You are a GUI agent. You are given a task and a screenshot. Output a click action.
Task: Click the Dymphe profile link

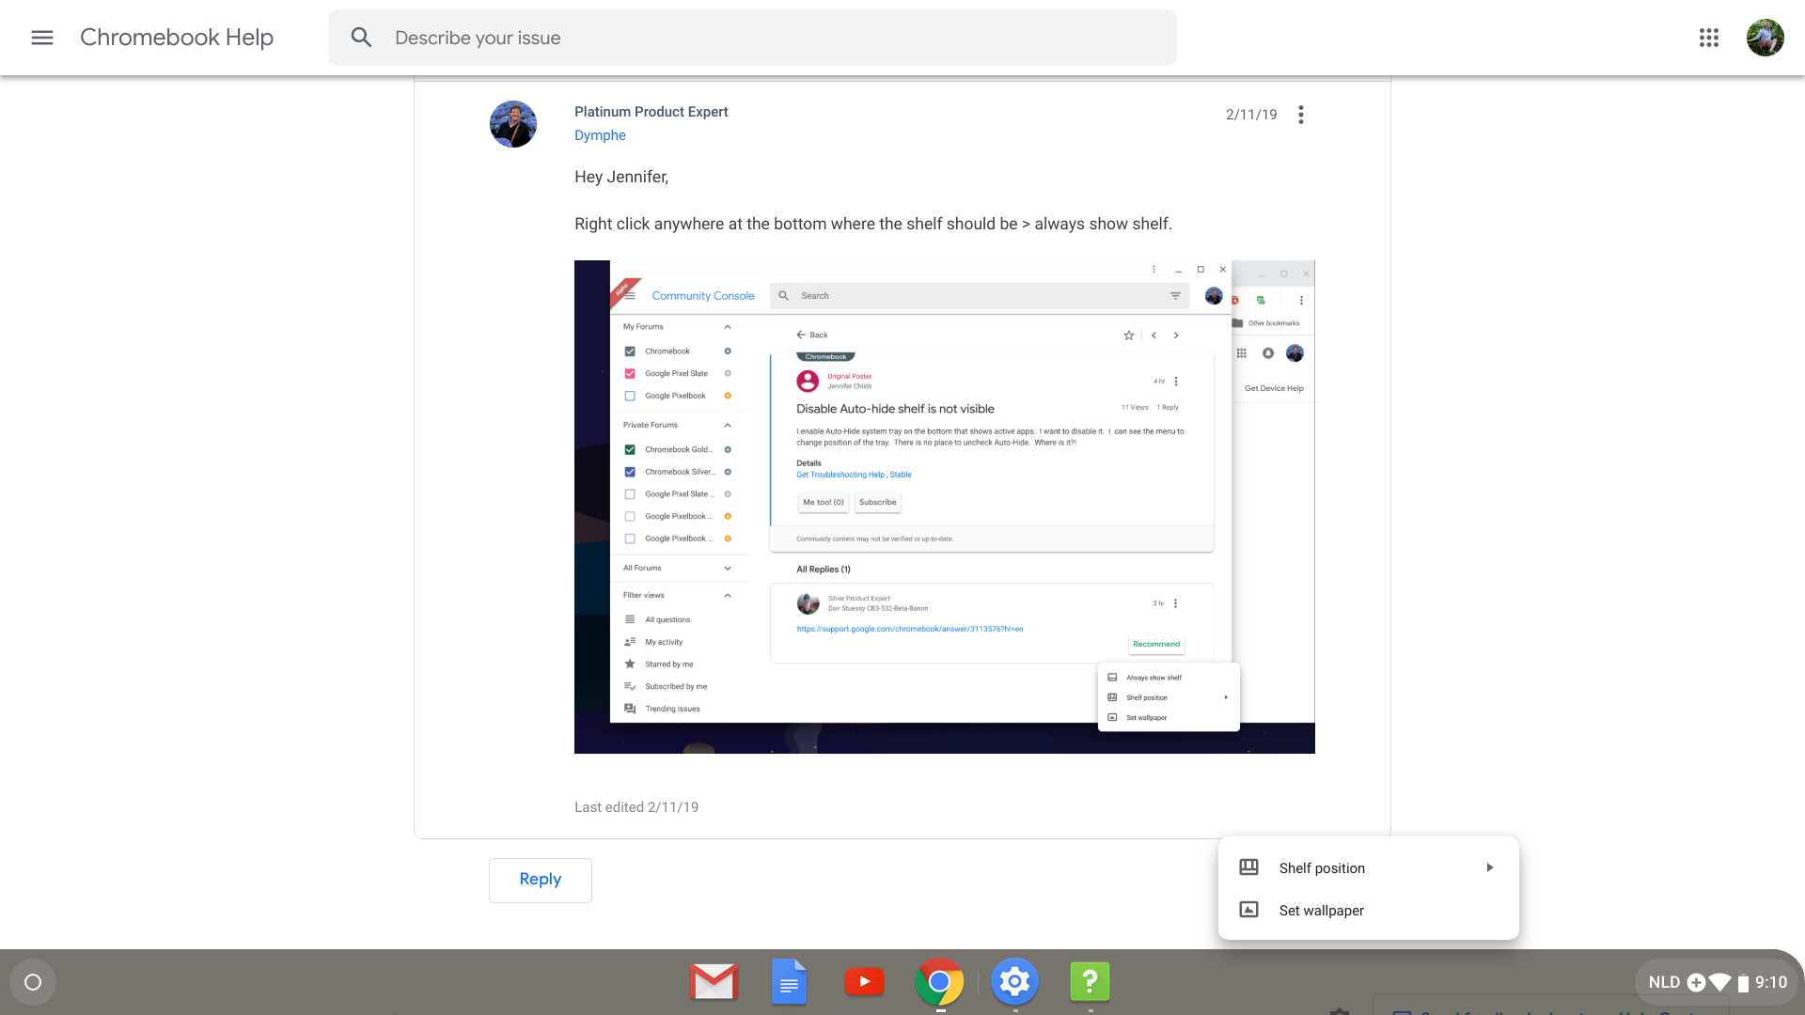point(600,135)
